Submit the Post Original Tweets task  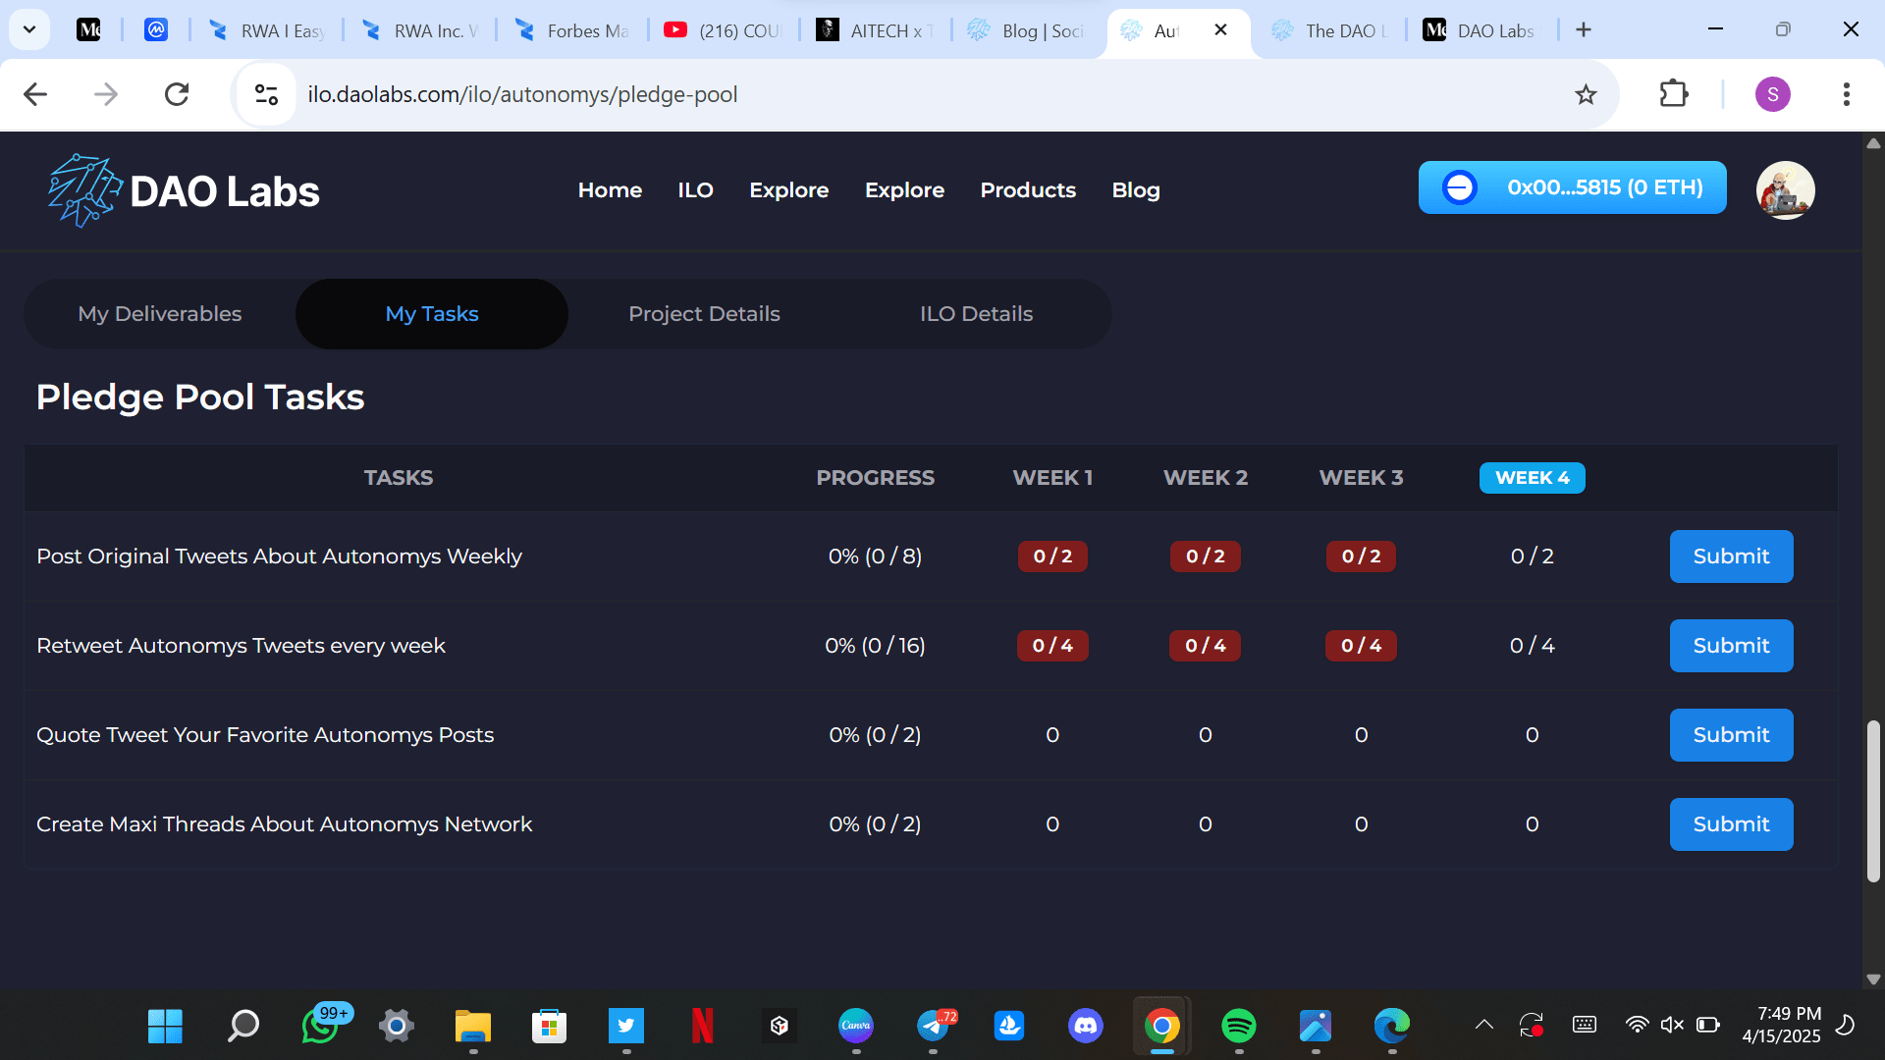[x=1731, y=556]
